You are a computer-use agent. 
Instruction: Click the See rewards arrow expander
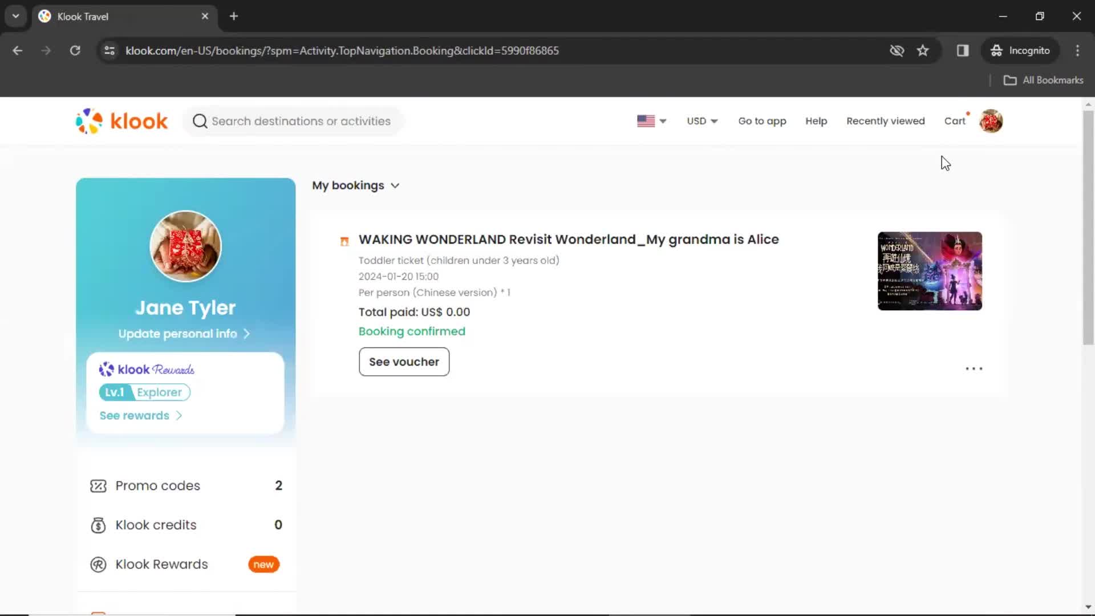coord(179,415)
